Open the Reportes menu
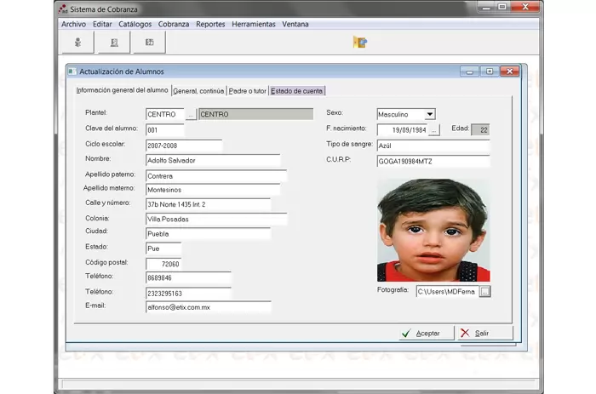 [x=210, y=24]
